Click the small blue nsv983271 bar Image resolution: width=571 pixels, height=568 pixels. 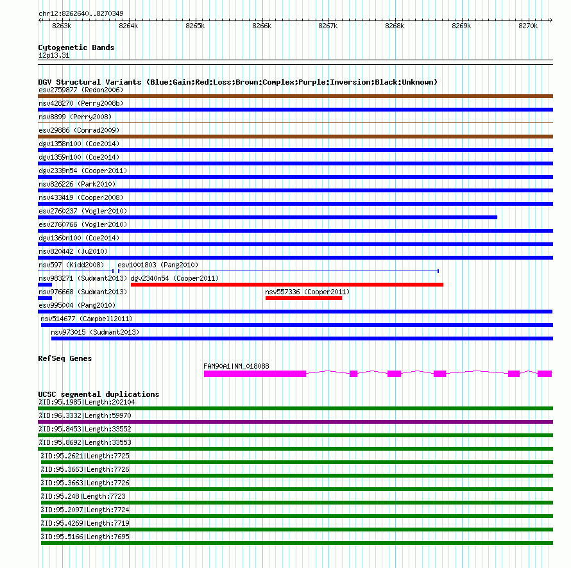coord(45,285)
